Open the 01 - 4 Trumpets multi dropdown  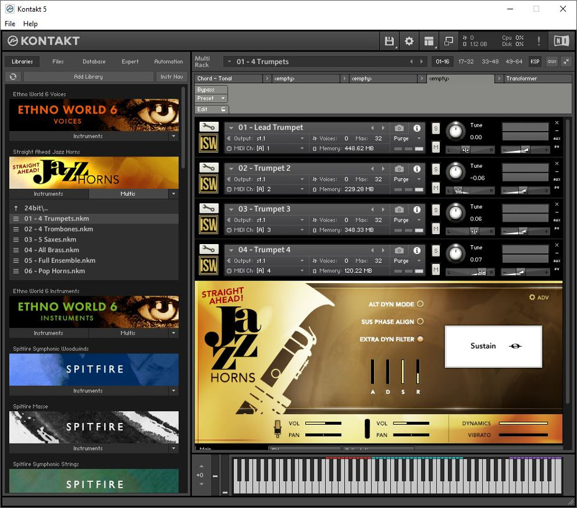pos(230,61)
